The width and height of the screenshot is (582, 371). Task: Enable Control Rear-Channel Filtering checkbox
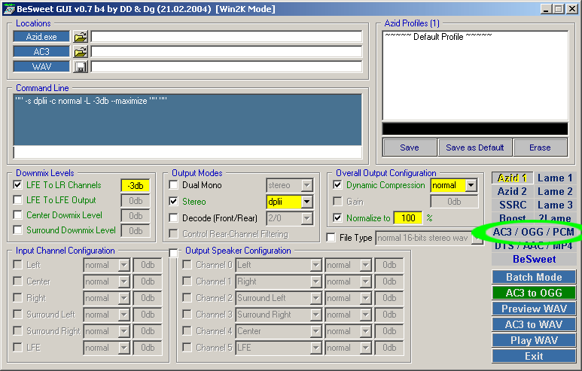click(173, 234)
